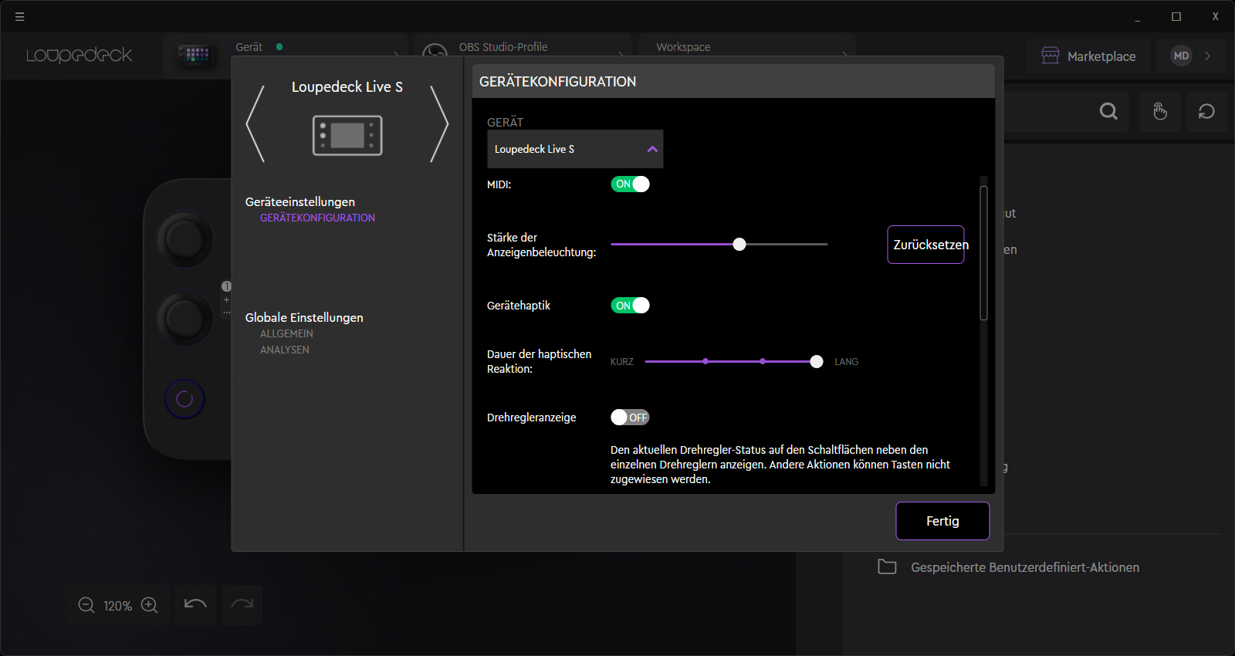Open GERÄTEKONFIGURATION settings section
Viewport: 1235px width, 656px height.
coord(317,218)
